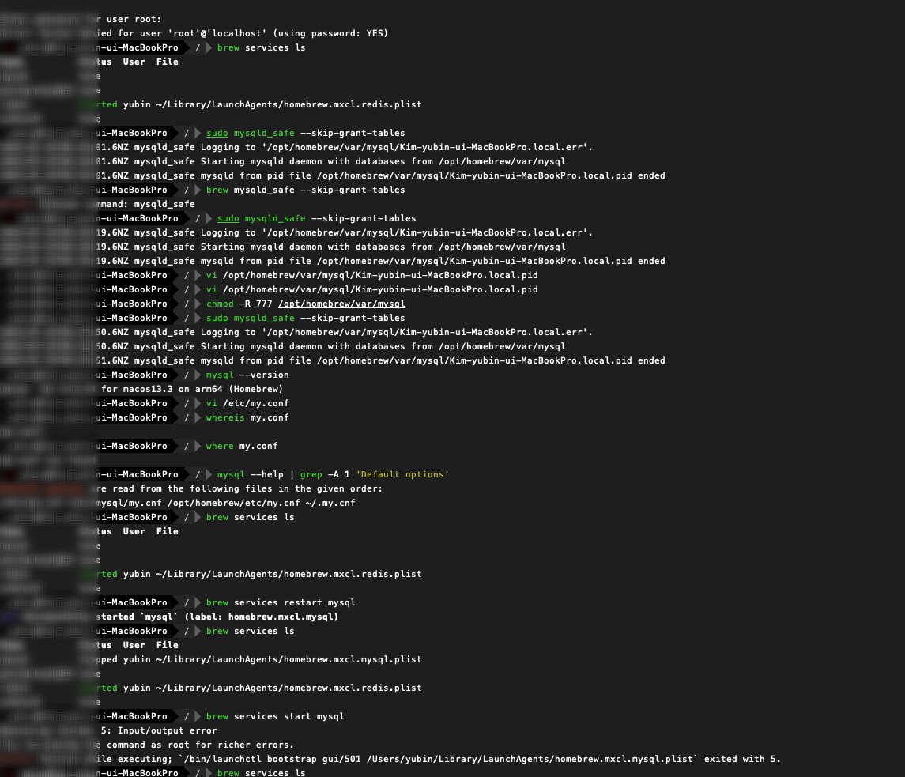Image resolution: width=905 pixels, height=777 pixels.
Task: Click the whereis my.conf command
Action: pos(247,417)
